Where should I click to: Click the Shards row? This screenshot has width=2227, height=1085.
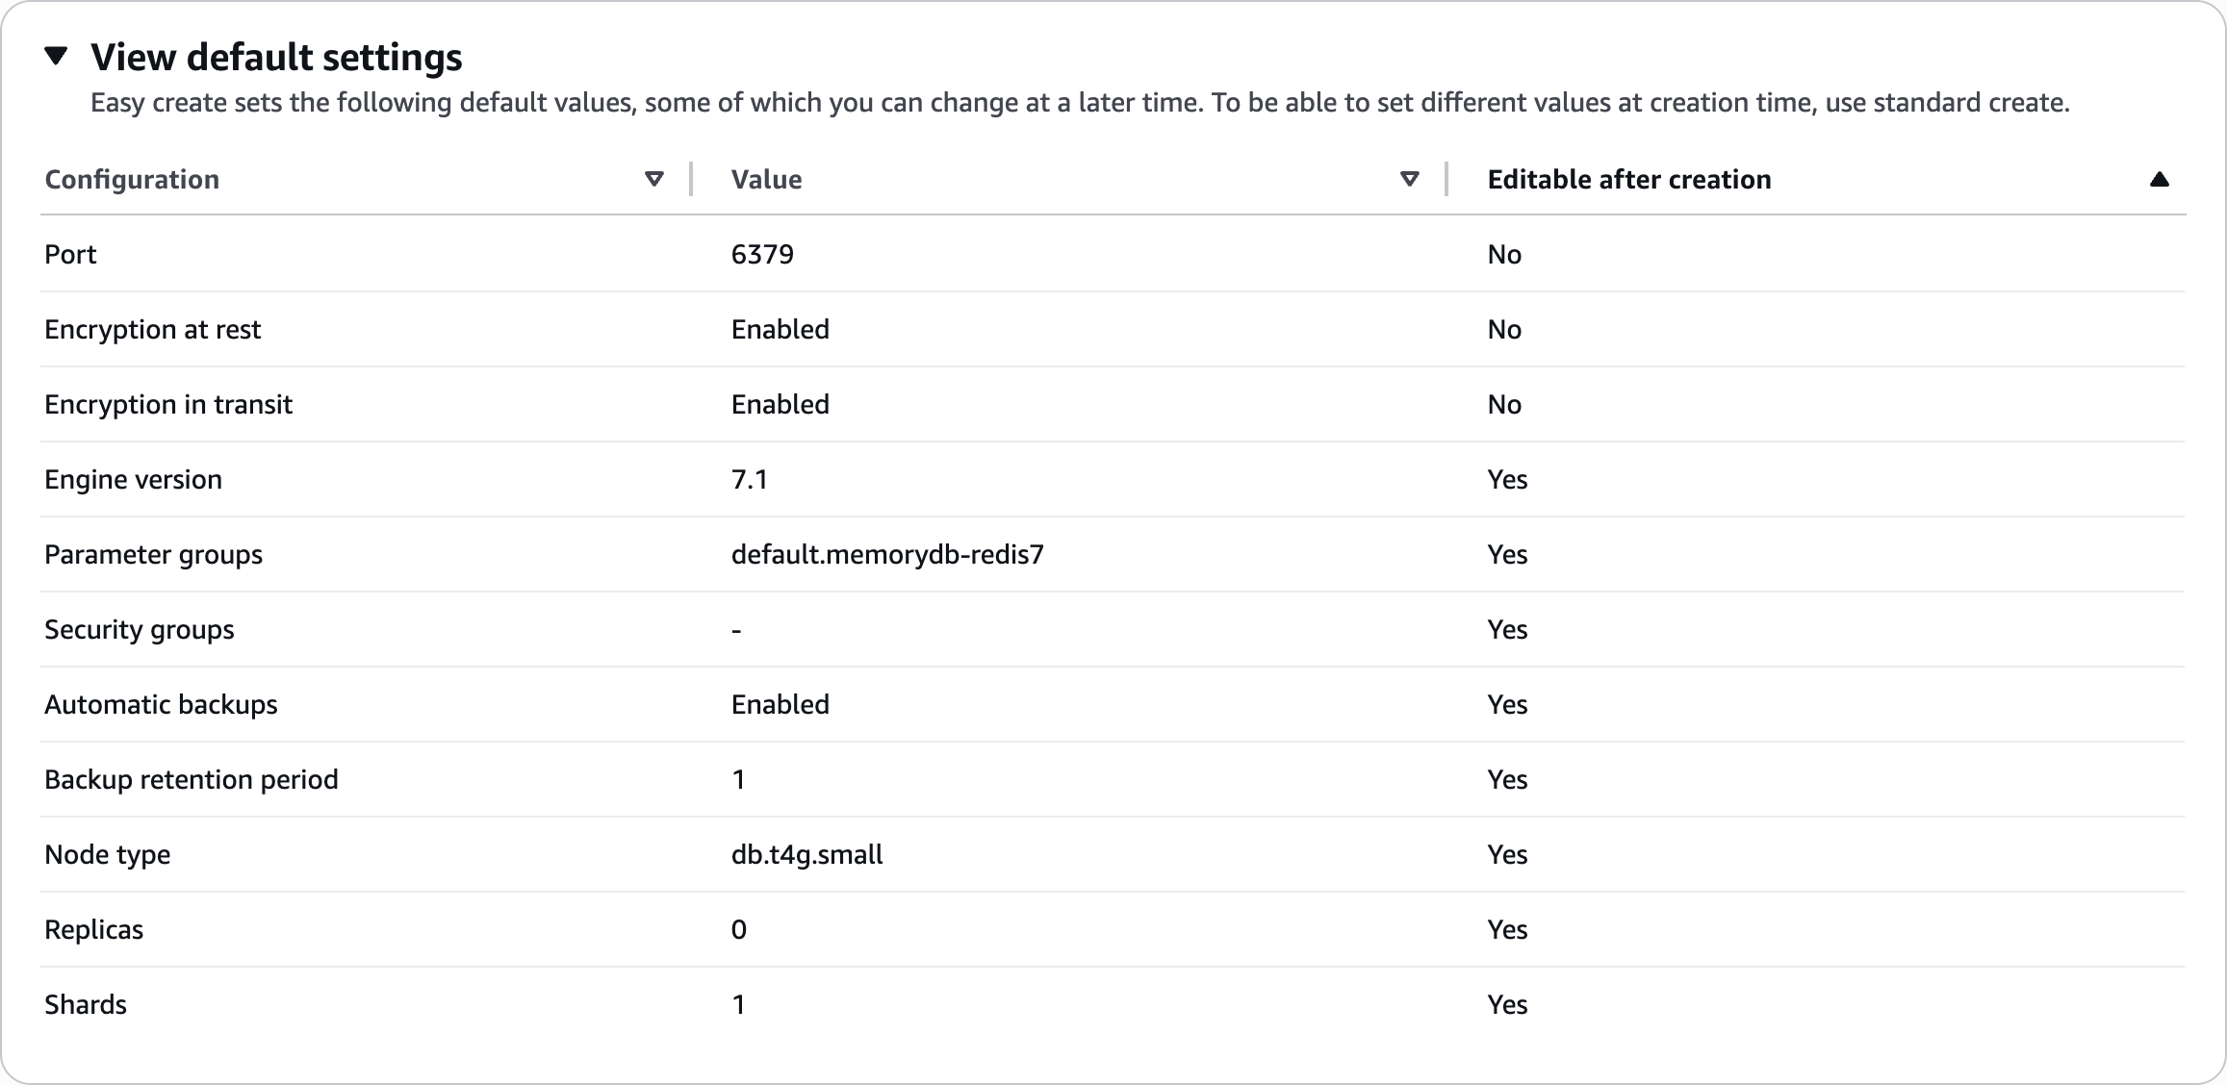click(86, 1004)
